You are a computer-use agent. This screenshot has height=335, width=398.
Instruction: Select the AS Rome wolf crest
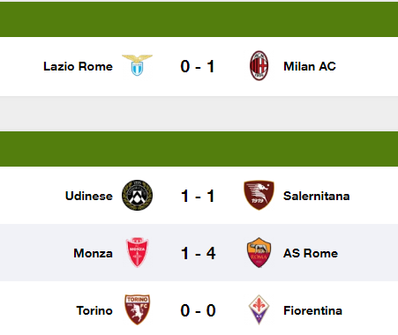pos(259,252)
